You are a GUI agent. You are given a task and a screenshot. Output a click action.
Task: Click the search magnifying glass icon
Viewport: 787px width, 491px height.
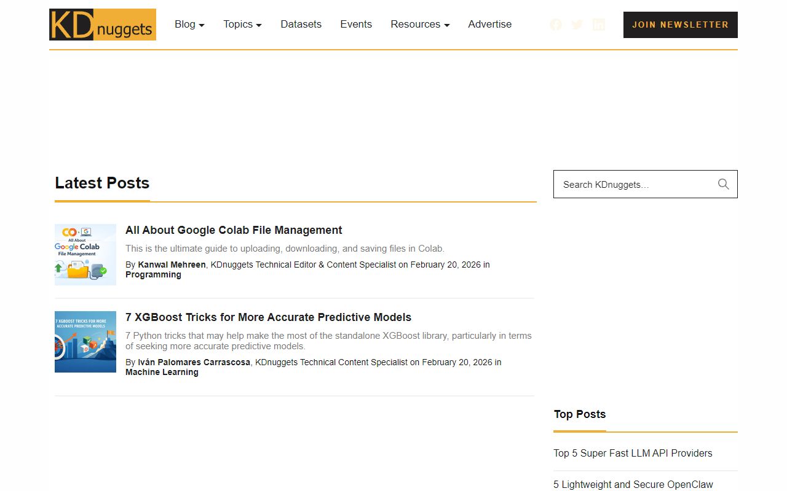point(723,184)
